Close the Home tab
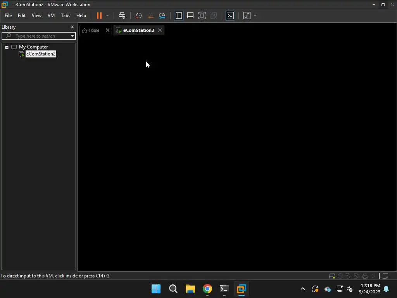Screen dimensions: 397x298 click(107, 30)
